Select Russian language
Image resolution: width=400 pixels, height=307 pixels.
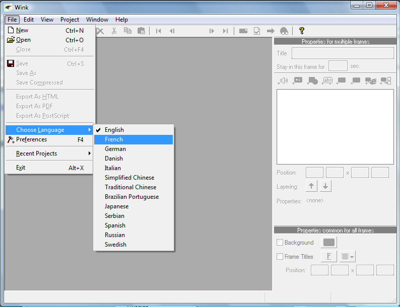[x=134, y=235]
